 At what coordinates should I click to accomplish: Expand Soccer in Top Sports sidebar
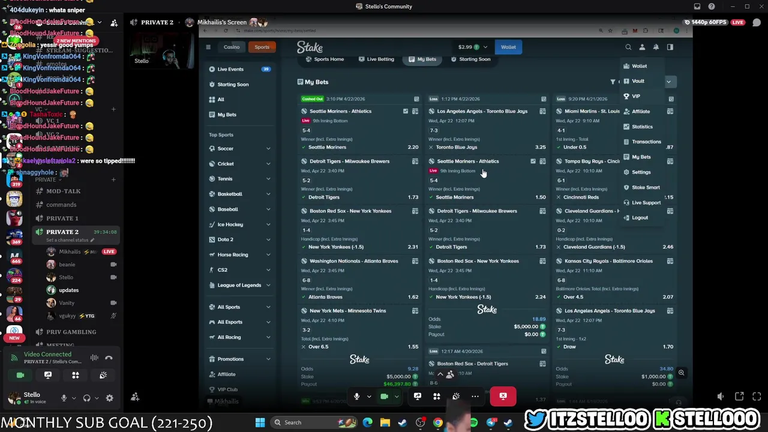(x=268, y=149)
